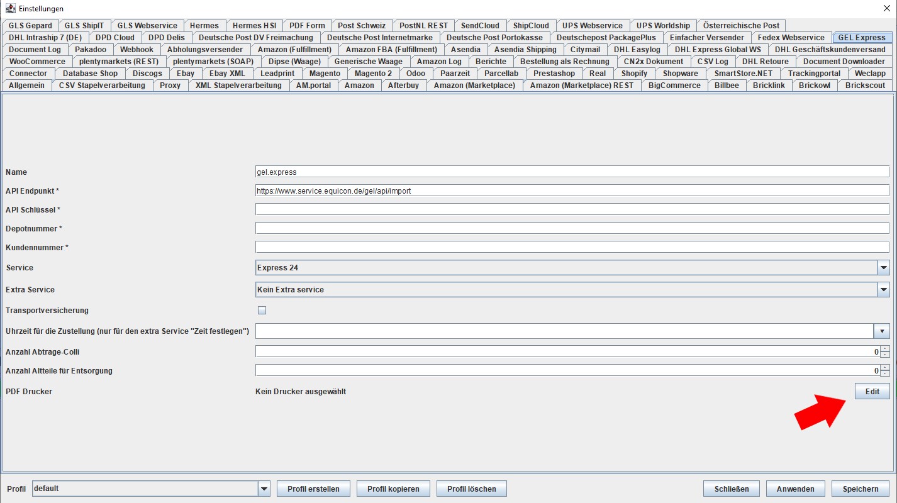Open the Amazon FBA (Fulfillment) tab
Image resolution: width=897 pixels, height=503 pixels.
pyautogui.click(x=391, y=50)
